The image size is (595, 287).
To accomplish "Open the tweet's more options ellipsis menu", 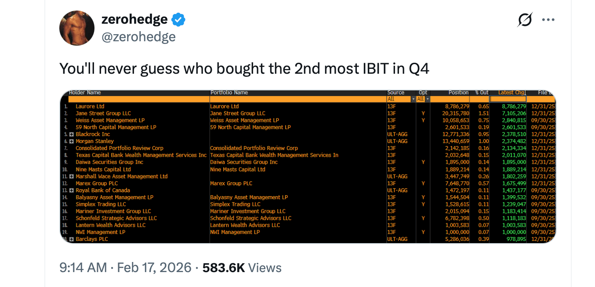I will (x=548, y=19).
